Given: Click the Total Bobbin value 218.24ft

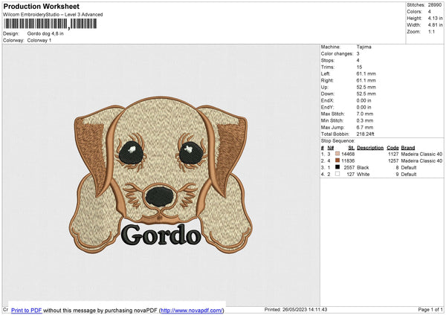Looking at the screenshot, I should pos(366,134).
